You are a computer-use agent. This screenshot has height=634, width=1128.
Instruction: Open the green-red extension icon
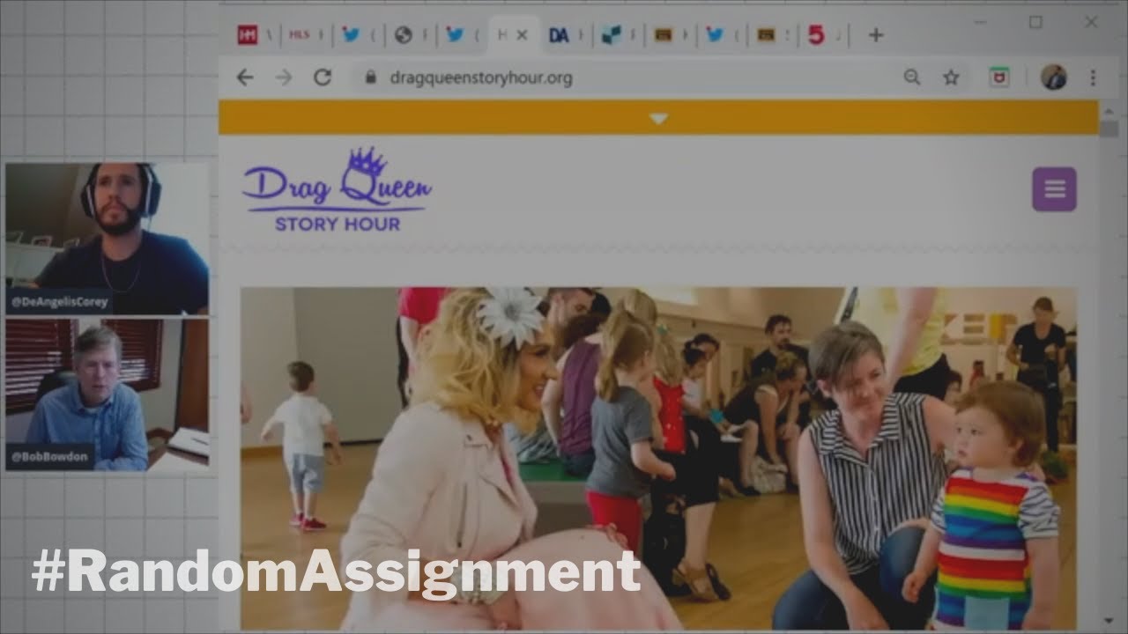(x=998, y=77)
